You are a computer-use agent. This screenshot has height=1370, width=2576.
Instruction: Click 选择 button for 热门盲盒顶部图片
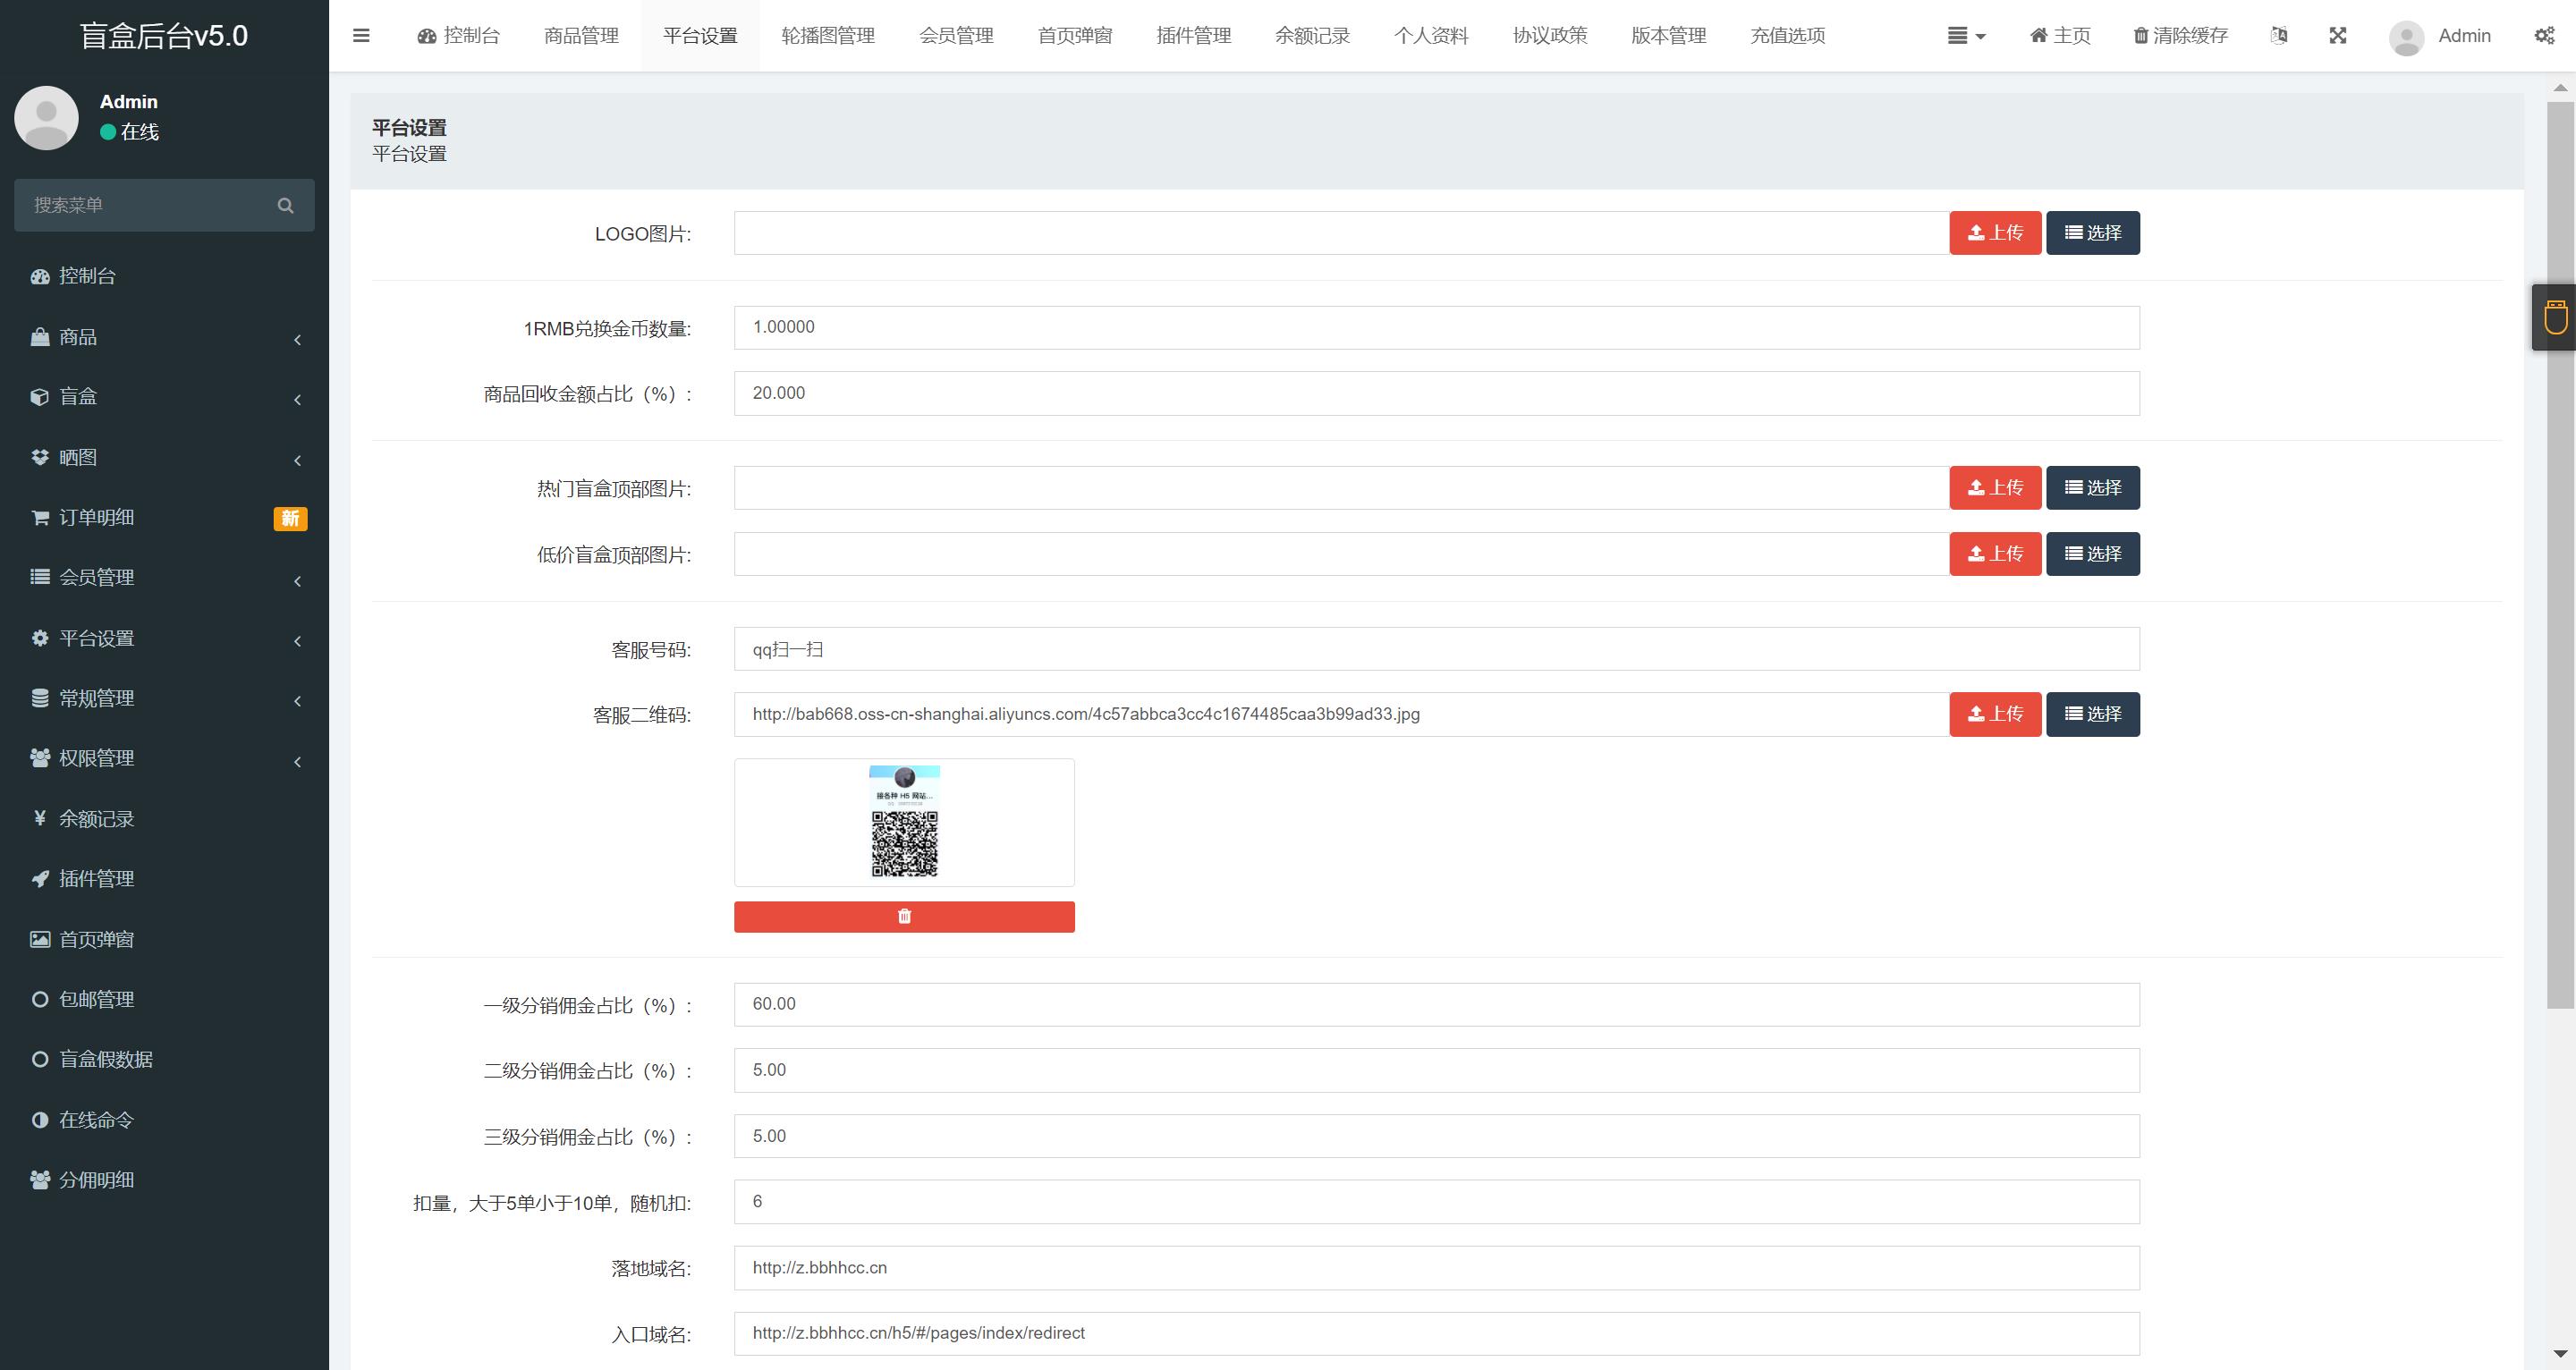pyautogui.click(x=2092, y=489)
